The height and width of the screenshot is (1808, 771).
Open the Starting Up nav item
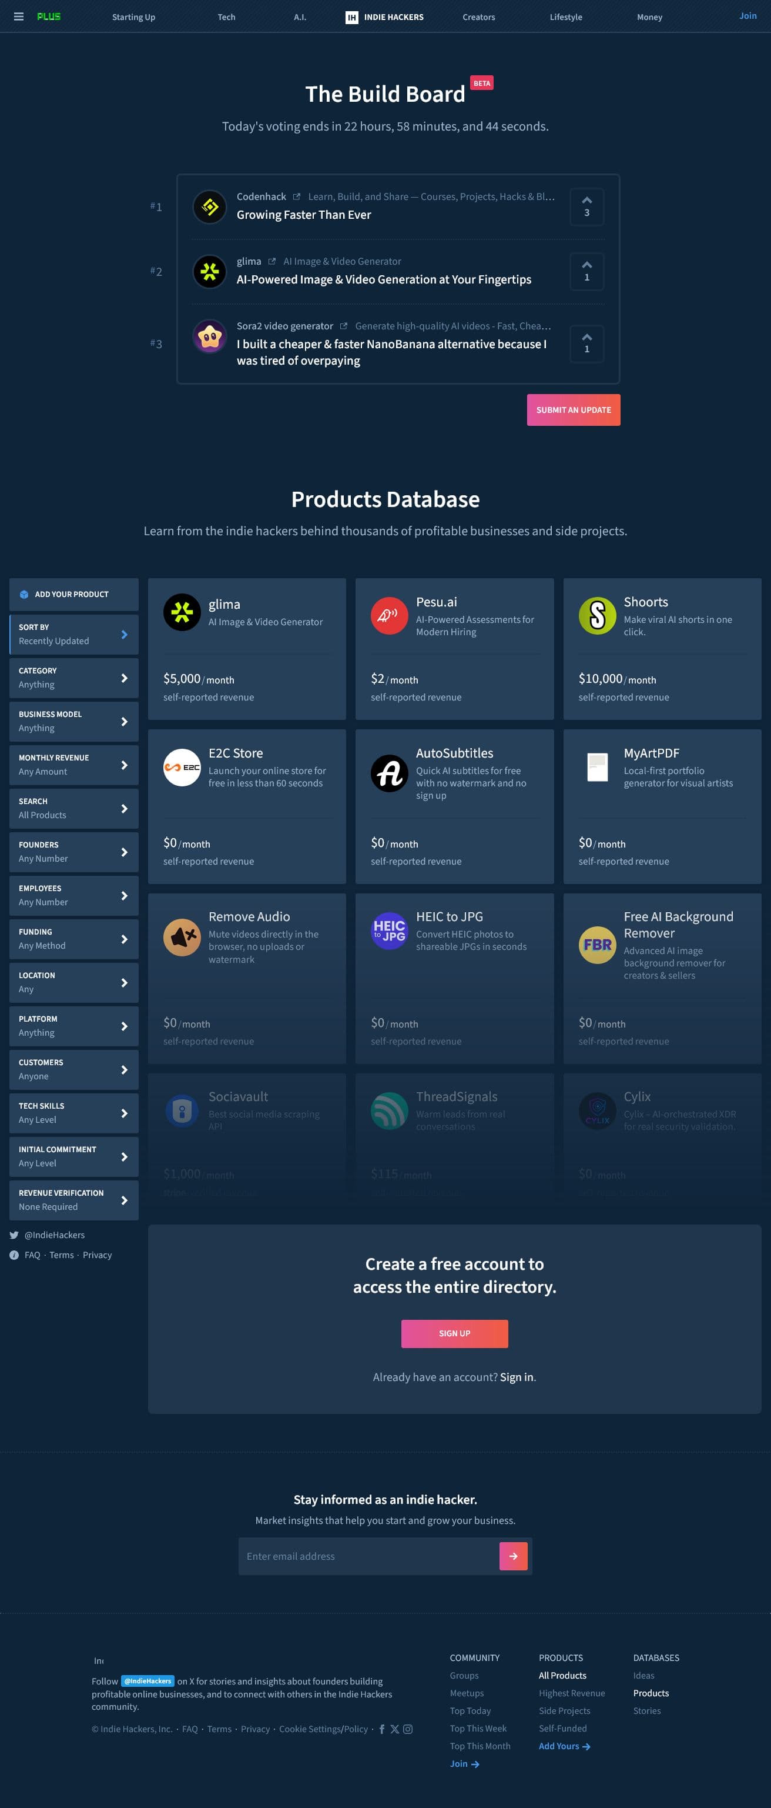pyautogui.click(x=133, y=17)
